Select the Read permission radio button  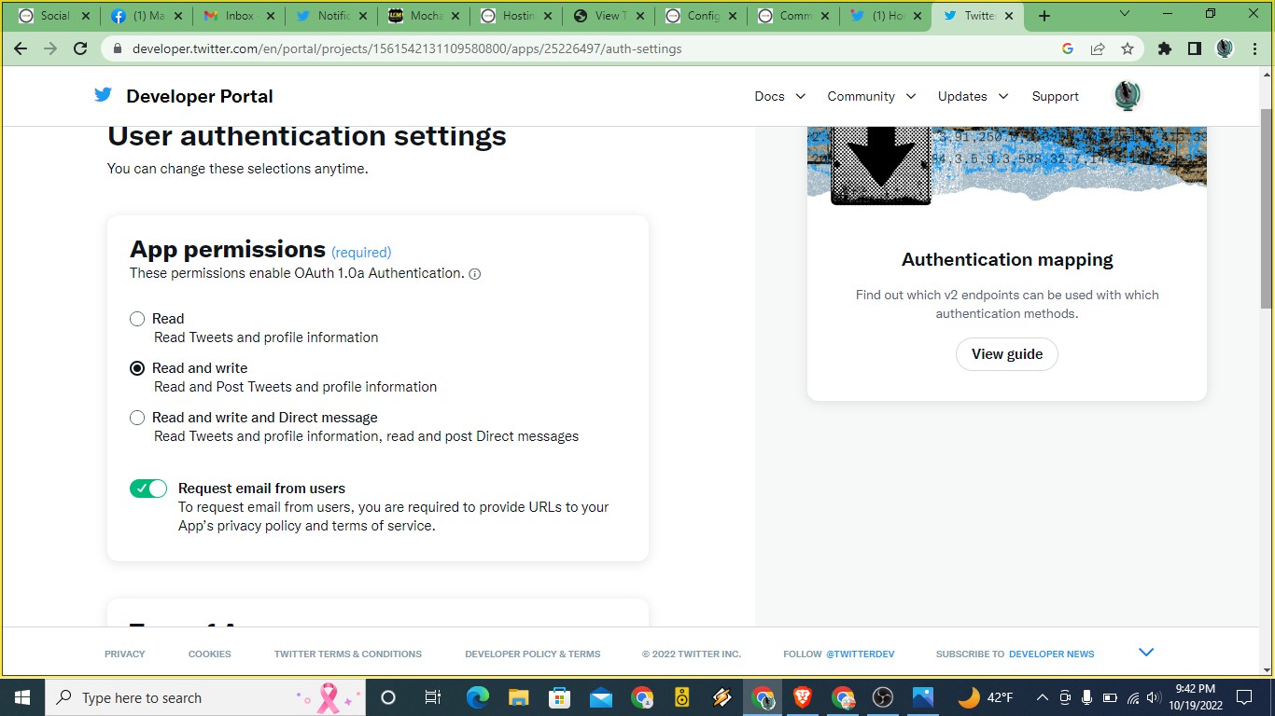[137, 319]
